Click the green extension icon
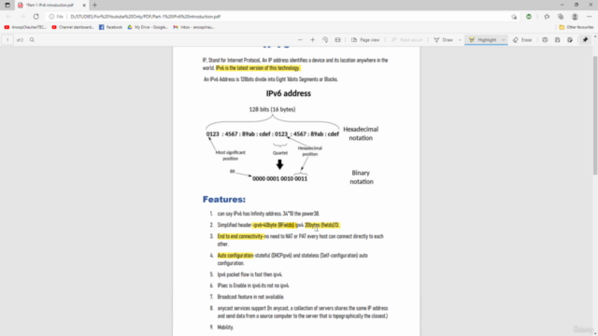Image resolution: width=598 pixels, height=336 pixels. pyautogui.click(x=529, y=17)
